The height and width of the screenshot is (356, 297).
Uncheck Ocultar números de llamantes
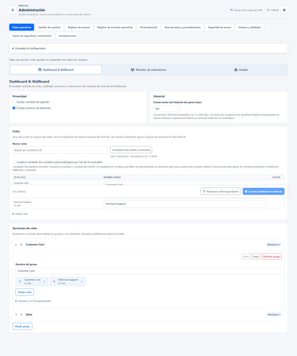pyautogui.click(x=14, y=108)
